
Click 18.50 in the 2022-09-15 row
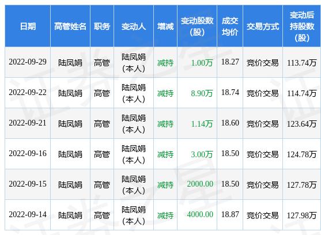click(230, 184)
